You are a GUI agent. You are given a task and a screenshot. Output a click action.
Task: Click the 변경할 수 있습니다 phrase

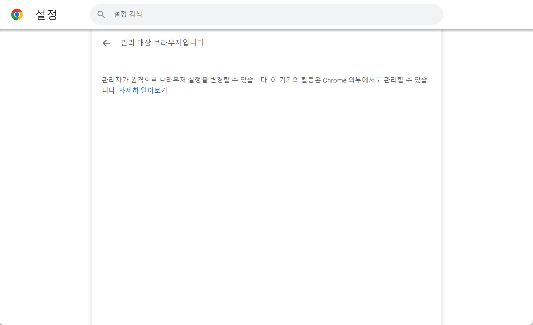click(239, 80)
